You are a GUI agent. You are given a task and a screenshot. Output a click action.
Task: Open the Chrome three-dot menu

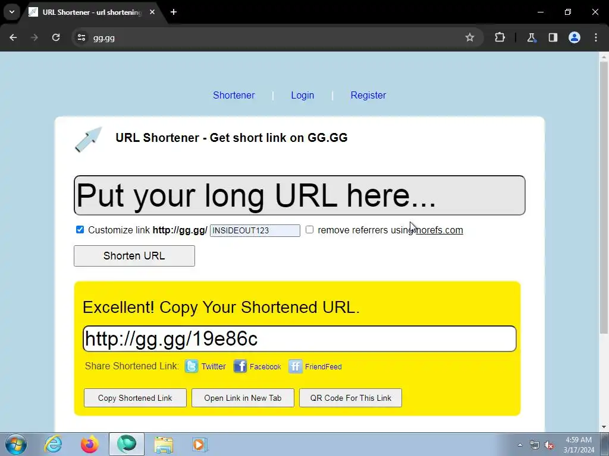[596, 37]
